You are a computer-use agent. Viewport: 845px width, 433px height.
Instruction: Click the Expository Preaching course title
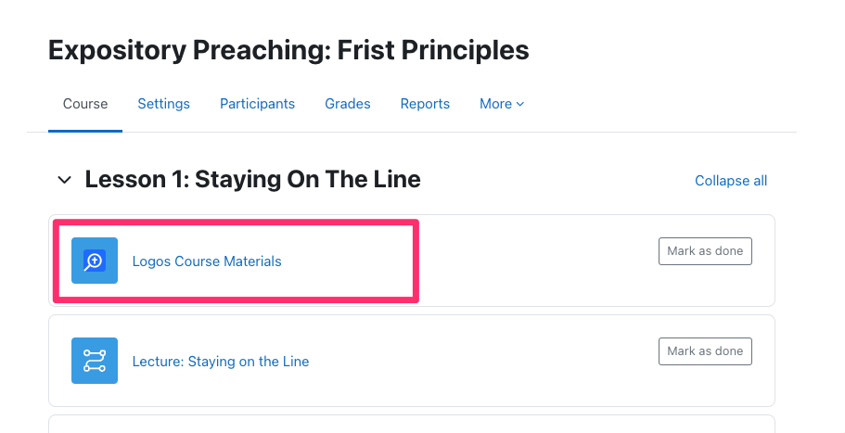pos(288,50)
